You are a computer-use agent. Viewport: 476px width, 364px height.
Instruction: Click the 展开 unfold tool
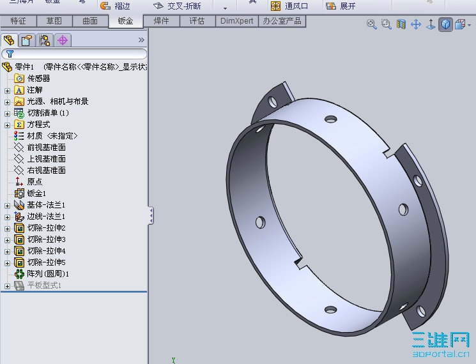coord(341,6)
